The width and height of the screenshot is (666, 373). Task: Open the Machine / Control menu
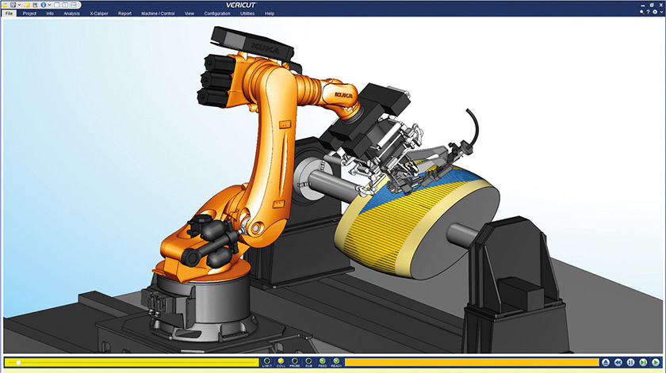click(x=158, y=13)
